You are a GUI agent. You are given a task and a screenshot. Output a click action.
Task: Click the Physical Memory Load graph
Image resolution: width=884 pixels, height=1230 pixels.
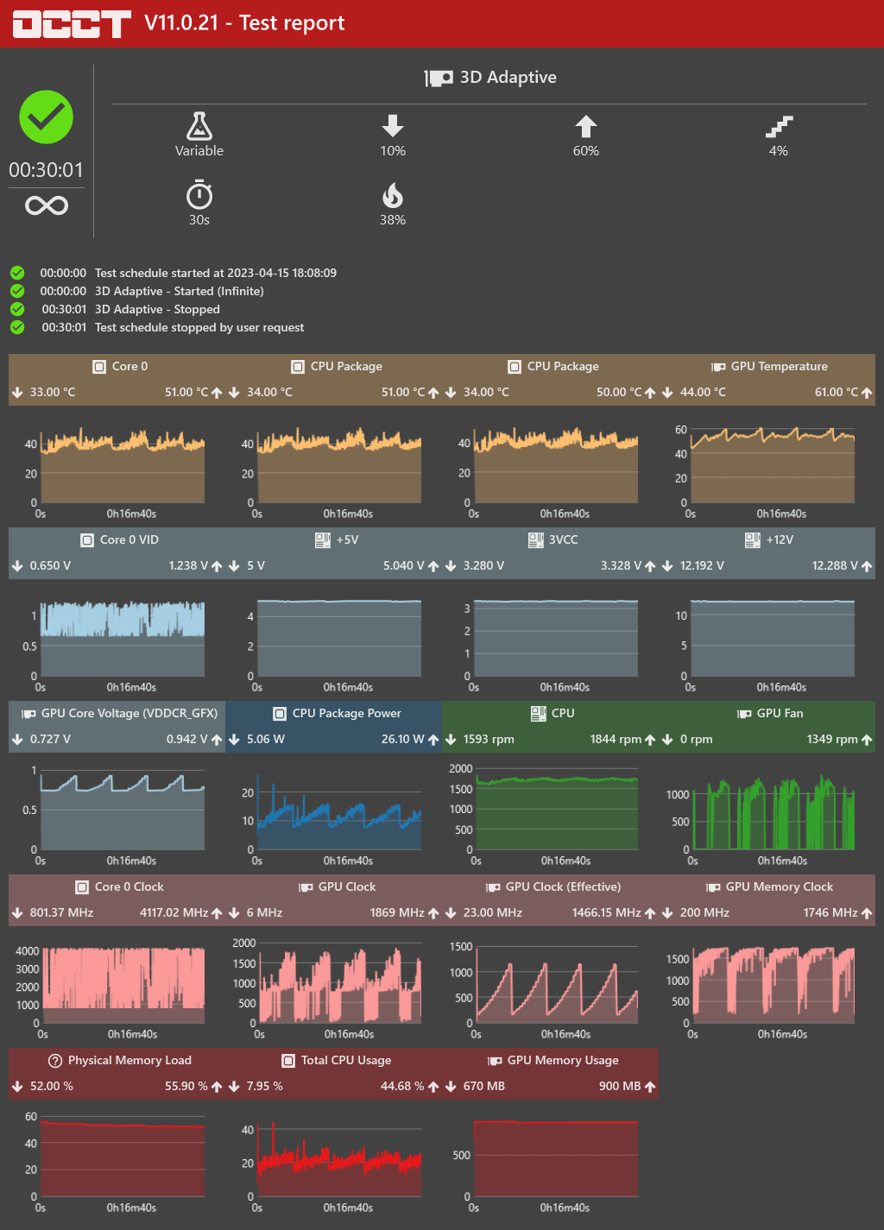click(x=122, y=1158)
